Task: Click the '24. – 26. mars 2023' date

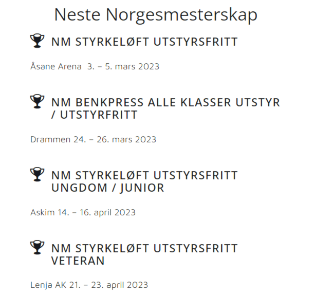Action: 115,139
